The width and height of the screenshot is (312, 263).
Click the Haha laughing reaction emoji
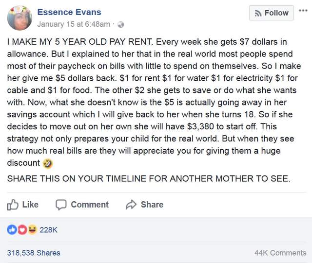pos(32,230)
